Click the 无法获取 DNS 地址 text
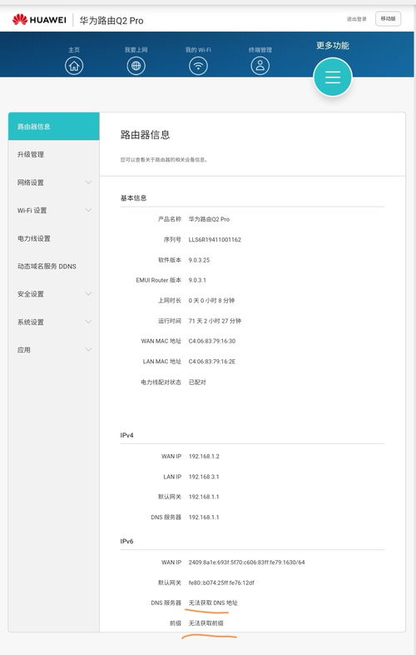Image resolution: width=416 pixels, height=655 pixels. [213, 602]
